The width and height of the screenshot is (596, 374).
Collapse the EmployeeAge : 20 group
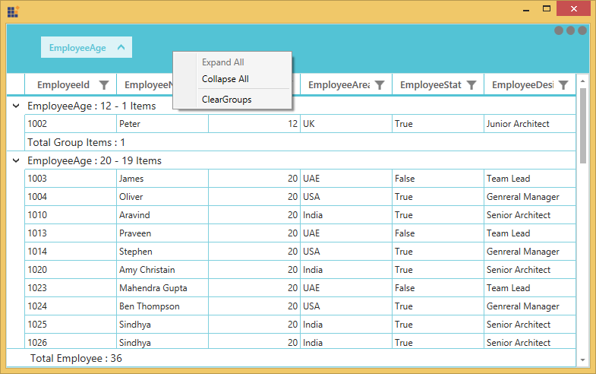pos(16,160)
